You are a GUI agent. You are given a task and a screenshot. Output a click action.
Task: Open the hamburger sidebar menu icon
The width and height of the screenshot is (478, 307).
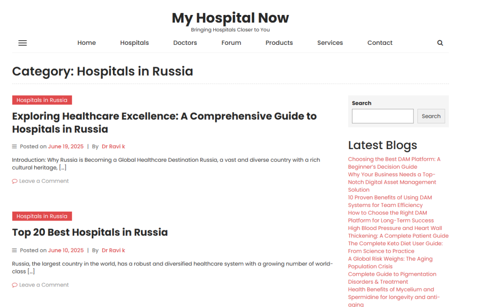click(x=22, y=43)
